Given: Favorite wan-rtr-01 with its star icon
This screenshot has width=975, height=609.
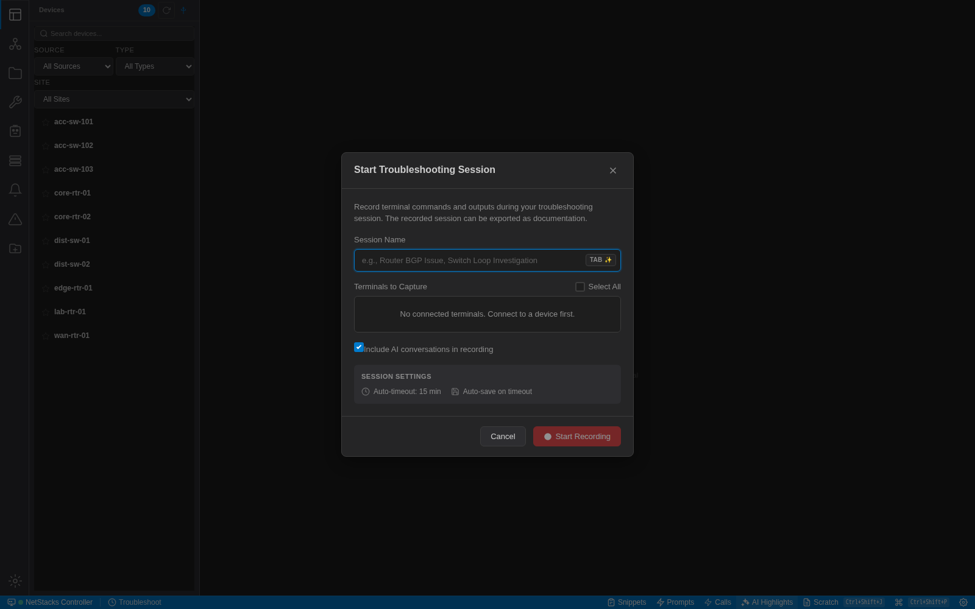Looking at the screenshot, I should pyautogui.click(x=45, y=336).
